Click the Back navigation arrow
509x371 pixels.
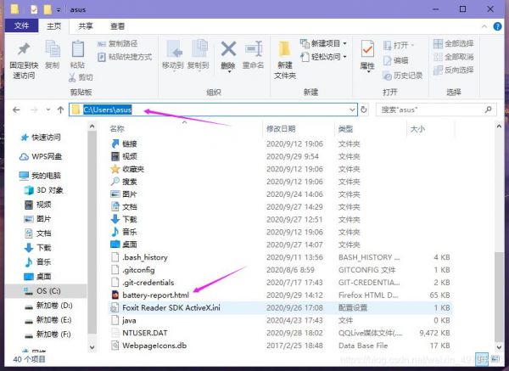(16, 110)
